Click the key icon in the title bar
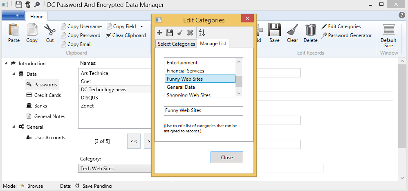This screenshot has width=408, height=191. coord(37,5)
